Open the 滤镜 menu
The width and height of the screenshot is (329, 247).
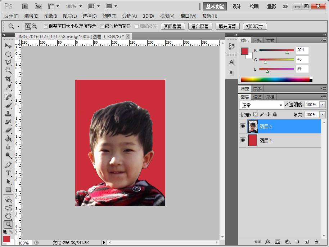(x=110, y=16)
